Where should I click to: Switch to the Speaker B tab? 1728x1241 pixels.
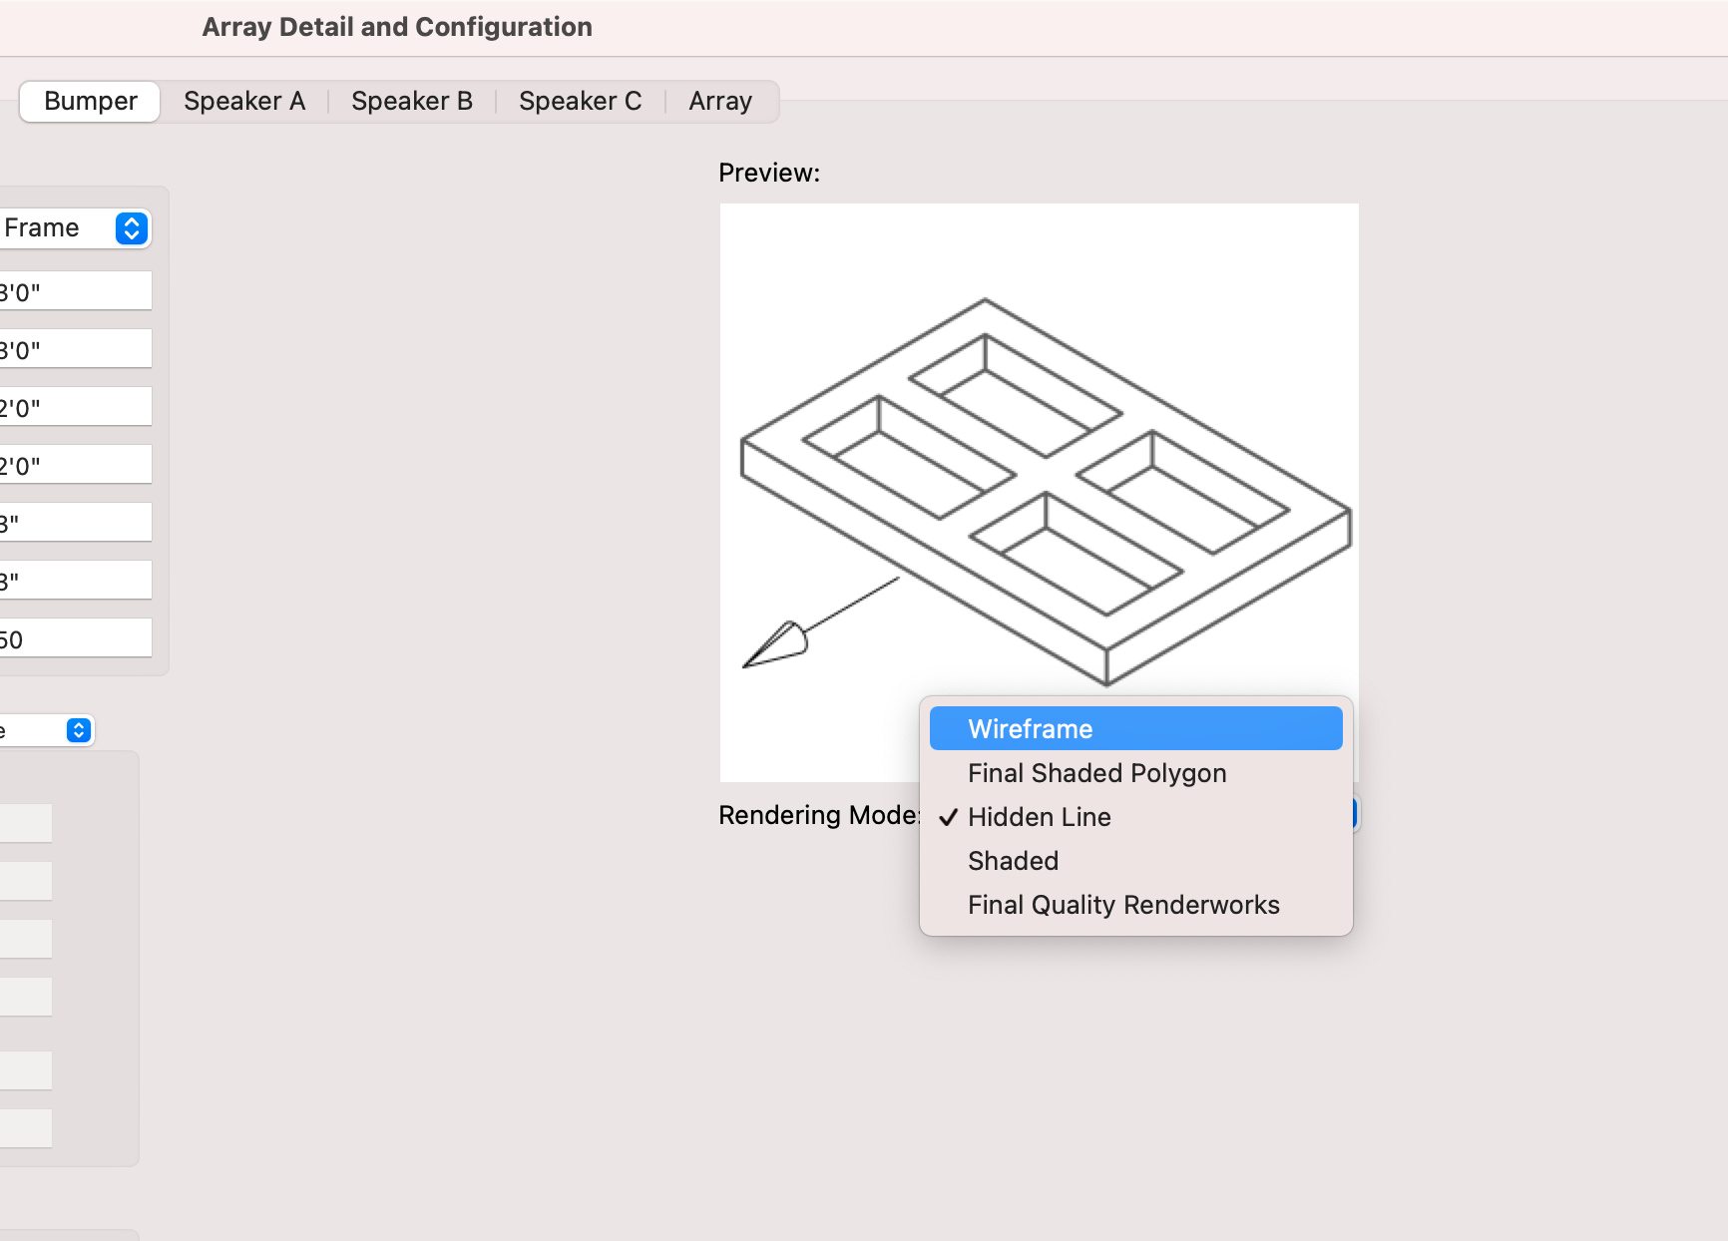411,101
